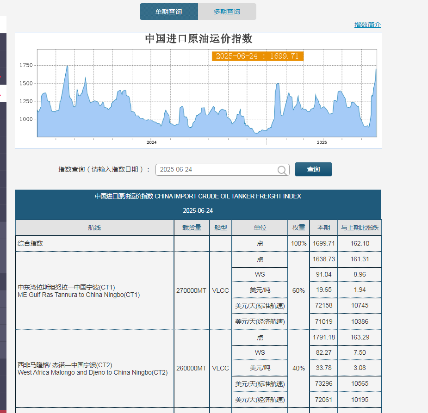The width and height of the screenshot is (428, 413).
Task: Click the 10745 change value
Action: (360, 305)
